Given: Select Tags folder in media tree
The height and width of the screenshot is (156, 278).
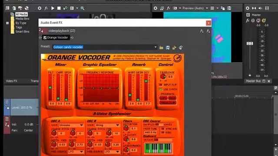Looking at the screenshot, I should (19, 27).
